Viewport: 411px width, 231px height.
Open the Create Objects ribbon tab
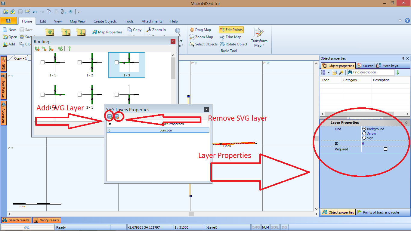[x=105, y=21]
